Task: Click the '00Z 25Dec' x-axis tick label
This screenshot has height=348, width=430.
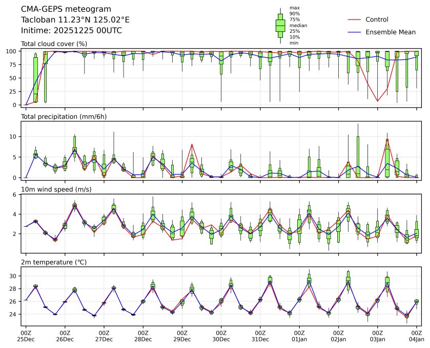Action: pos(26,336)
